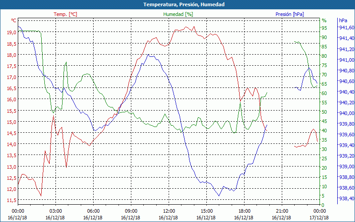Click the 'hPa' unit label on the pressure axis

(343, 20)
